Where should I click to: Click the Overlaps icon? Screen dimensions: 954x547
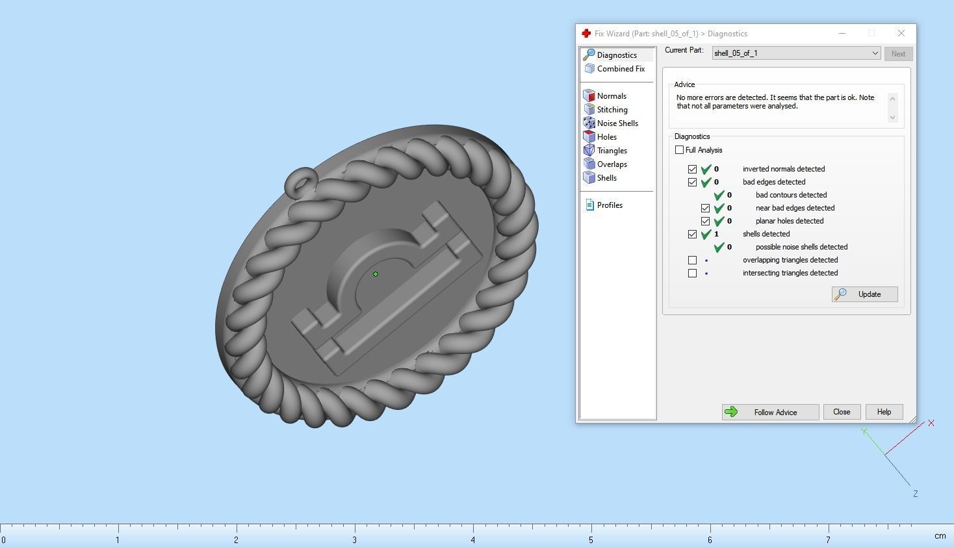[x=589, y=164]
